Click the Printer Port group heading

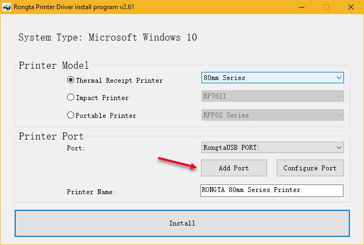coord(51,136)
